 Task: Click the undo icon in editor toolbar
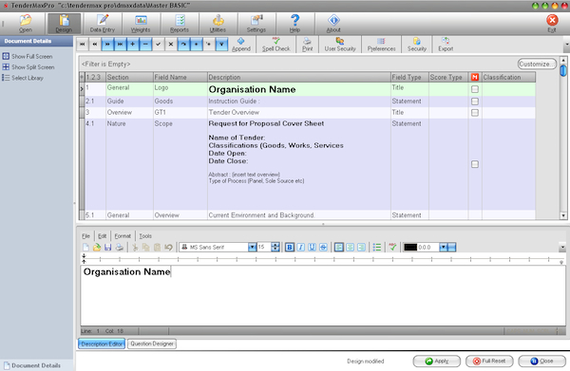[168, 248]
